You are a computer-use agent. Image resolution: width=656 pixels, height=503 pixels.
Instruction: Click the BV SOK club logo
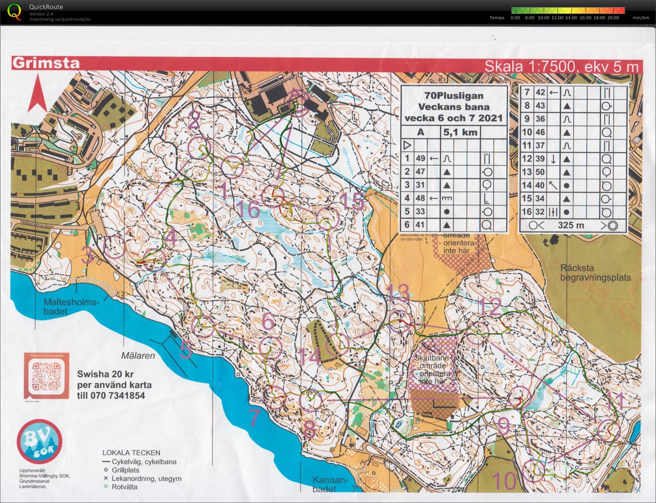[x=39, y=442]
